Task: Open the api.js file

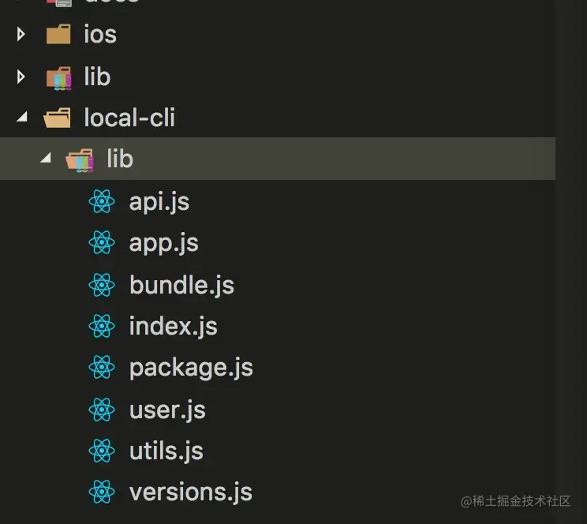Action: tap(159, 203)
